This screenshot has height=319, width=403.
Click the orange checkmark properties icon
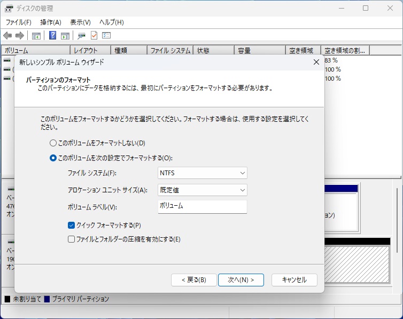pos(94,36)
